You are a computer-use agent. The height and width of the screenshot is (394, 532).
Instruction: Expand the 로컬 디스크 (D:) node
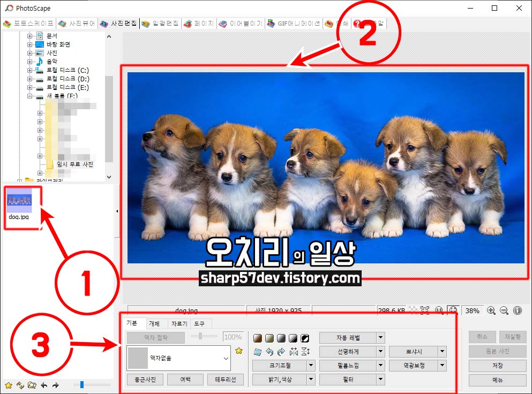[29, 79]
